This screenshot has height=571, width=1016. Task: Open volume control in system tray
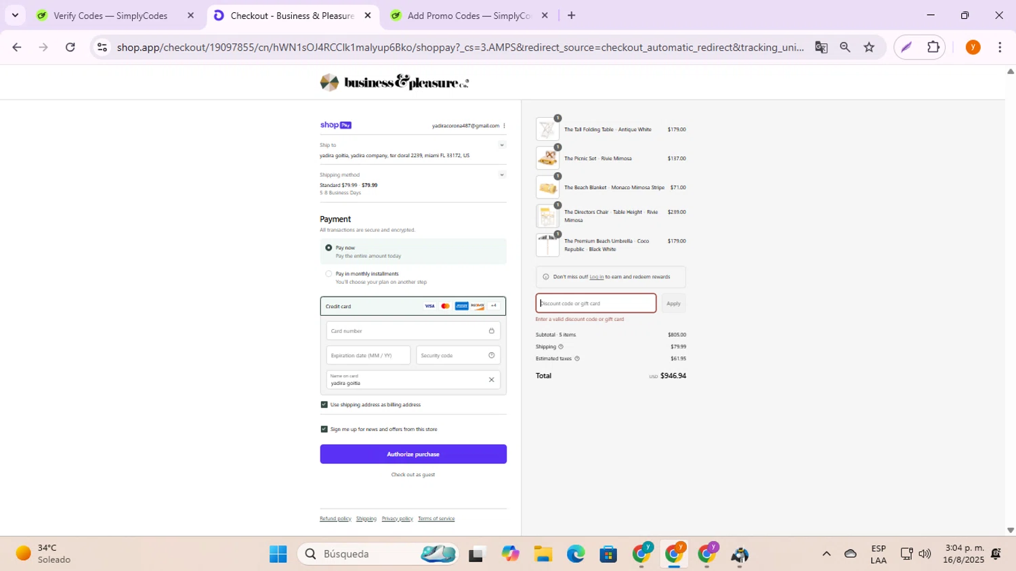925,554
